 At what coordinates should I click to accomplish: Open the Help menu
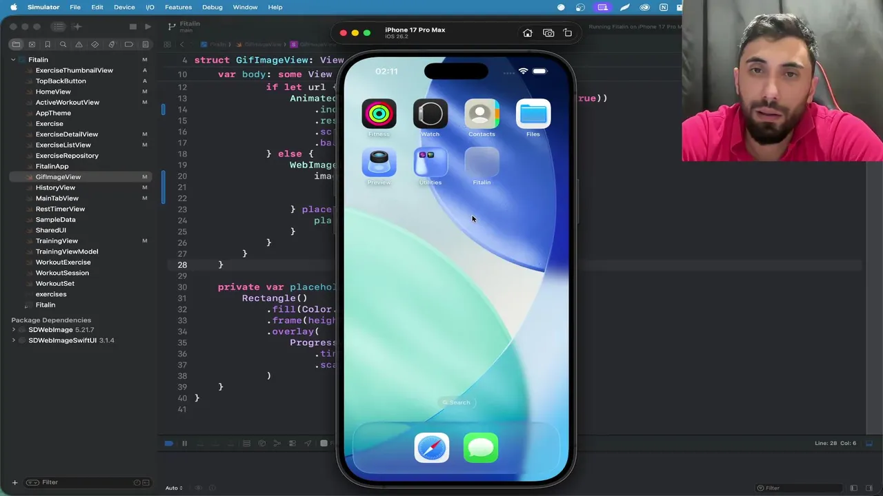pos(275,7)
